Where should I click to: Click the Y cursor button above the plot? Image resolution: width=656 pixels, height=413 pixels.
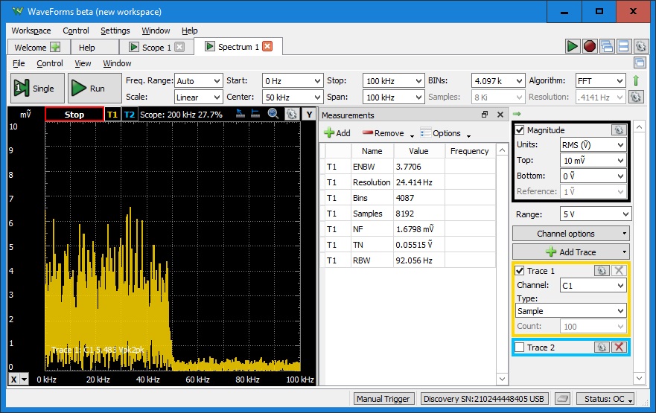(309, 115)
